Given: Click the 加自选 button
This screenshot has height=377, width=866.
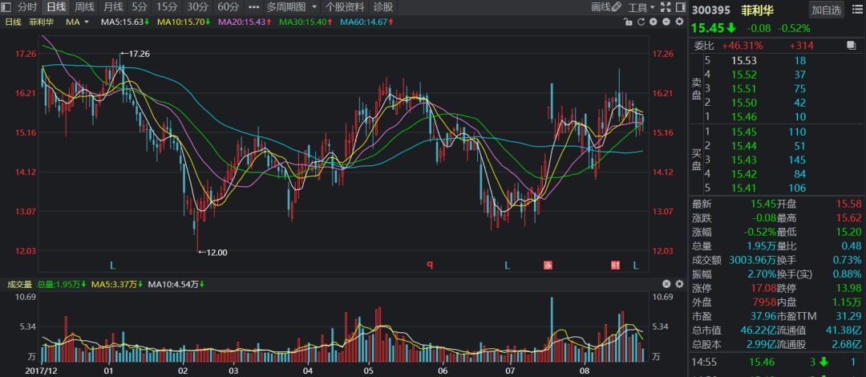Looking at the screenshot, I should tap(826, 10).
